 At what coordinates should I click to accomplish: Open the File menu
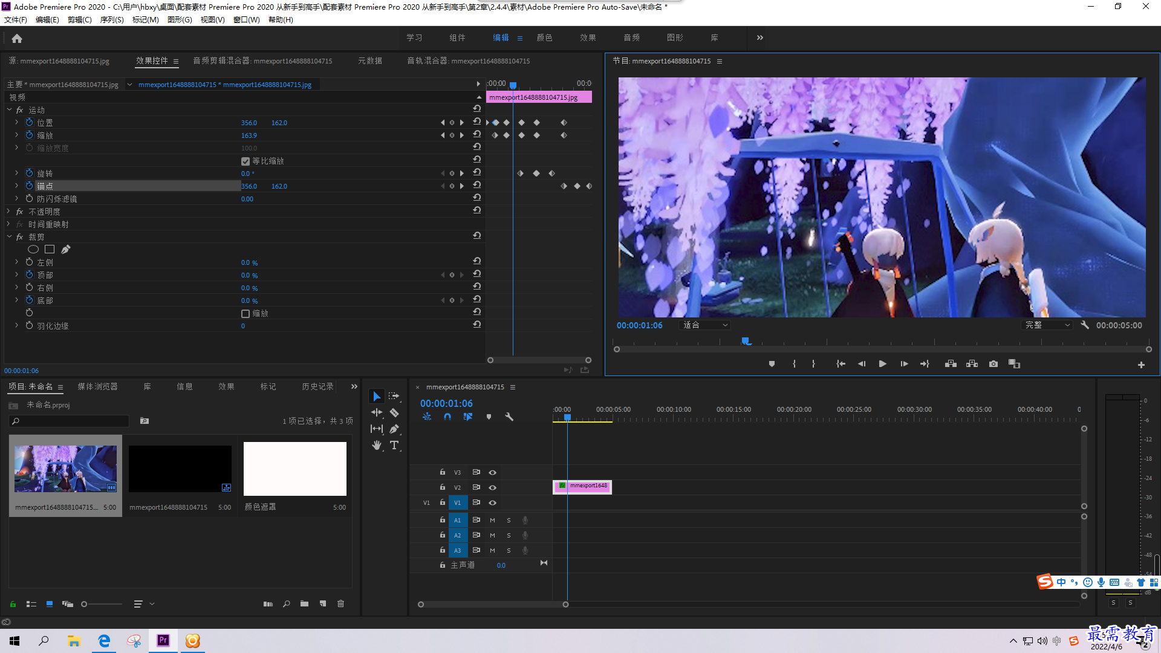[x=16, y=20]
